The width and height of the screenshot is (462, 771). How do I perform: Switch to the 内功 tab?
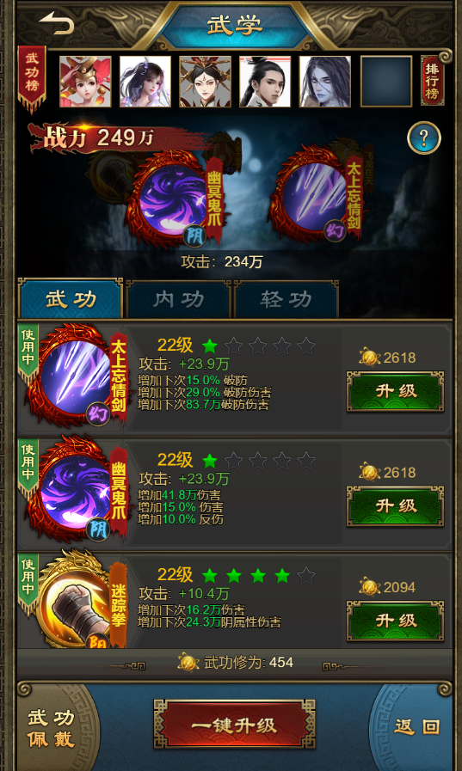[179, 299]
